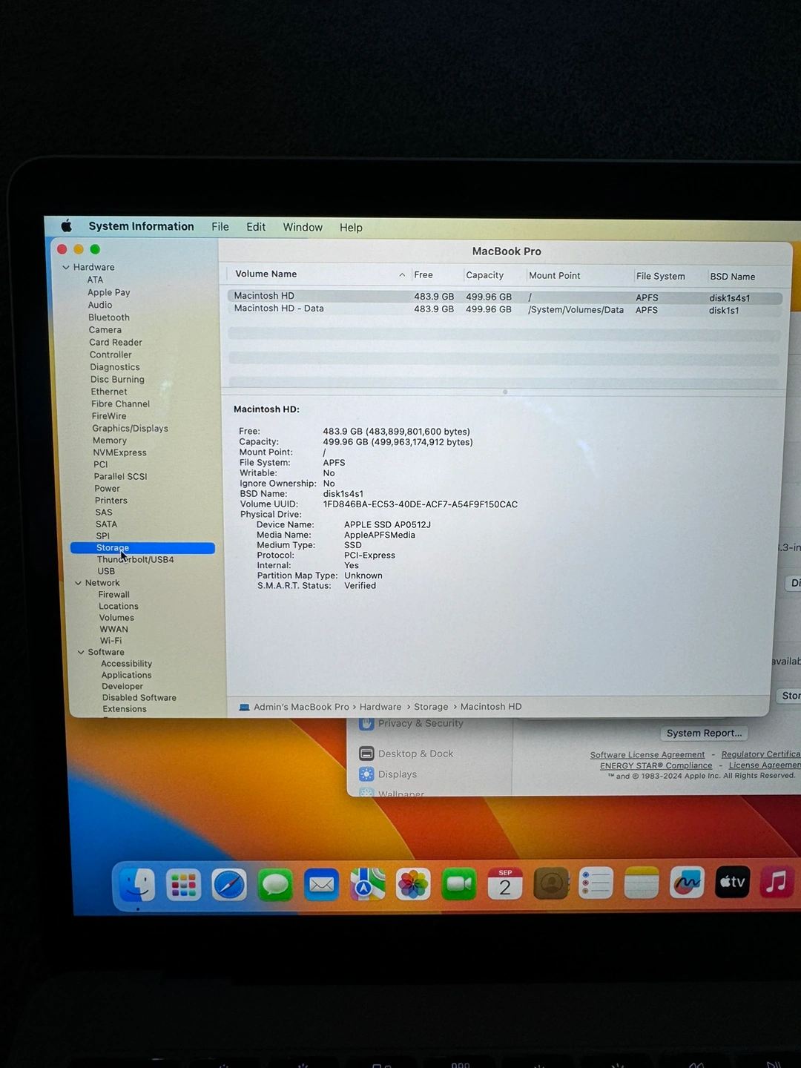
Task: Select Memory in the Hardware list
Action: coord(110,441)
